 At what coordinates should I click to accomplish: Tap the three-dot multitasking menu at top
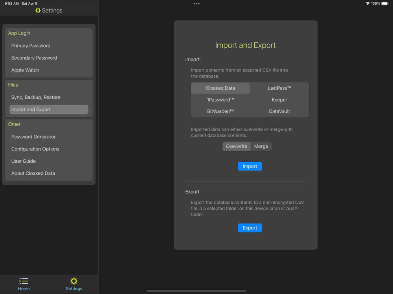click(196, 4)
